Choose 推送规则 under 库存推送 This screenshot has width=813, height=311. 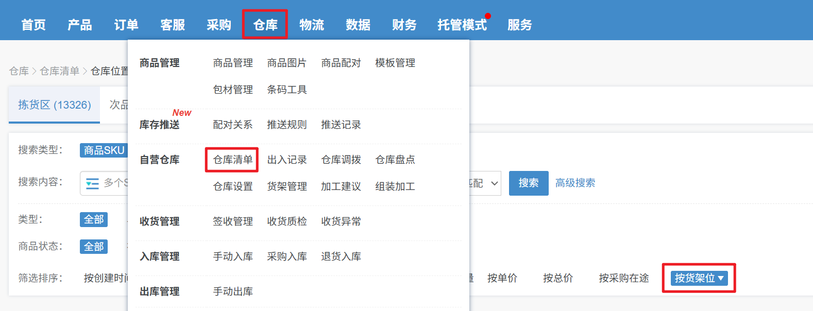pos(286,125)
